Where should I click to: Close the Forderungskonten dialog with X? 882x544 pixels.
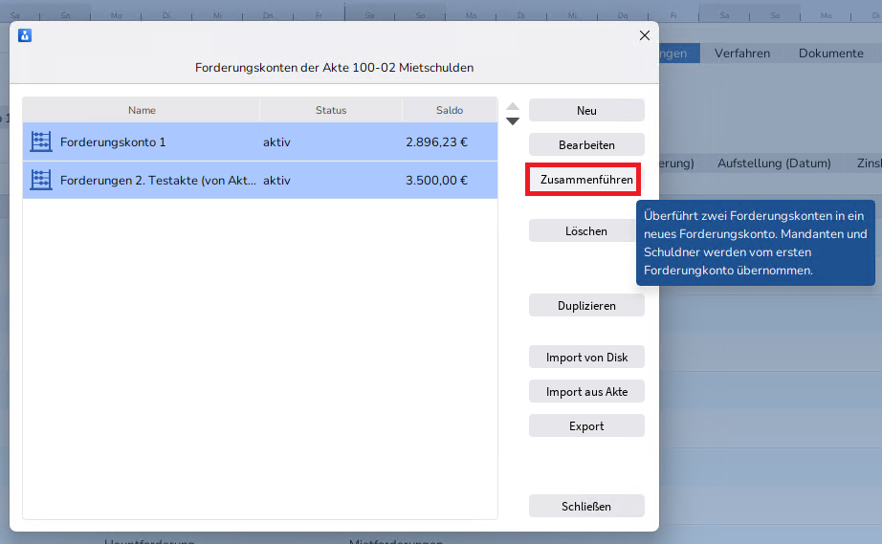(644, 35)
